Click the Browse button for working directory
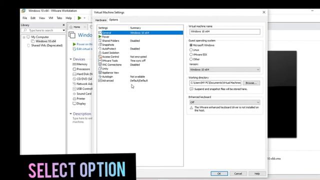320x180 pixels. pos(251,83)
